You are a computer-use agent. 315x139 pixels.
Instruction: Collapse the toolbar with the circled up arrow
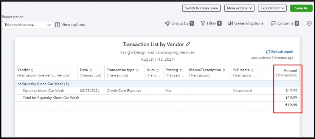click(x=309, y=23)
